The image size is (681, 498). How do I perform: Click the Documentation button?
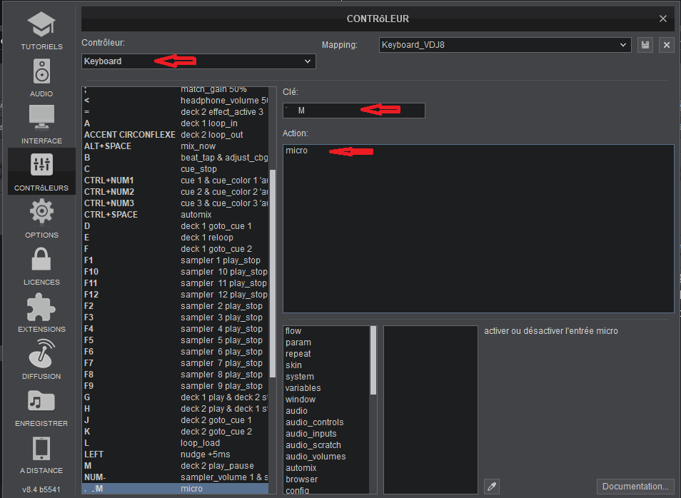point(635,487)
